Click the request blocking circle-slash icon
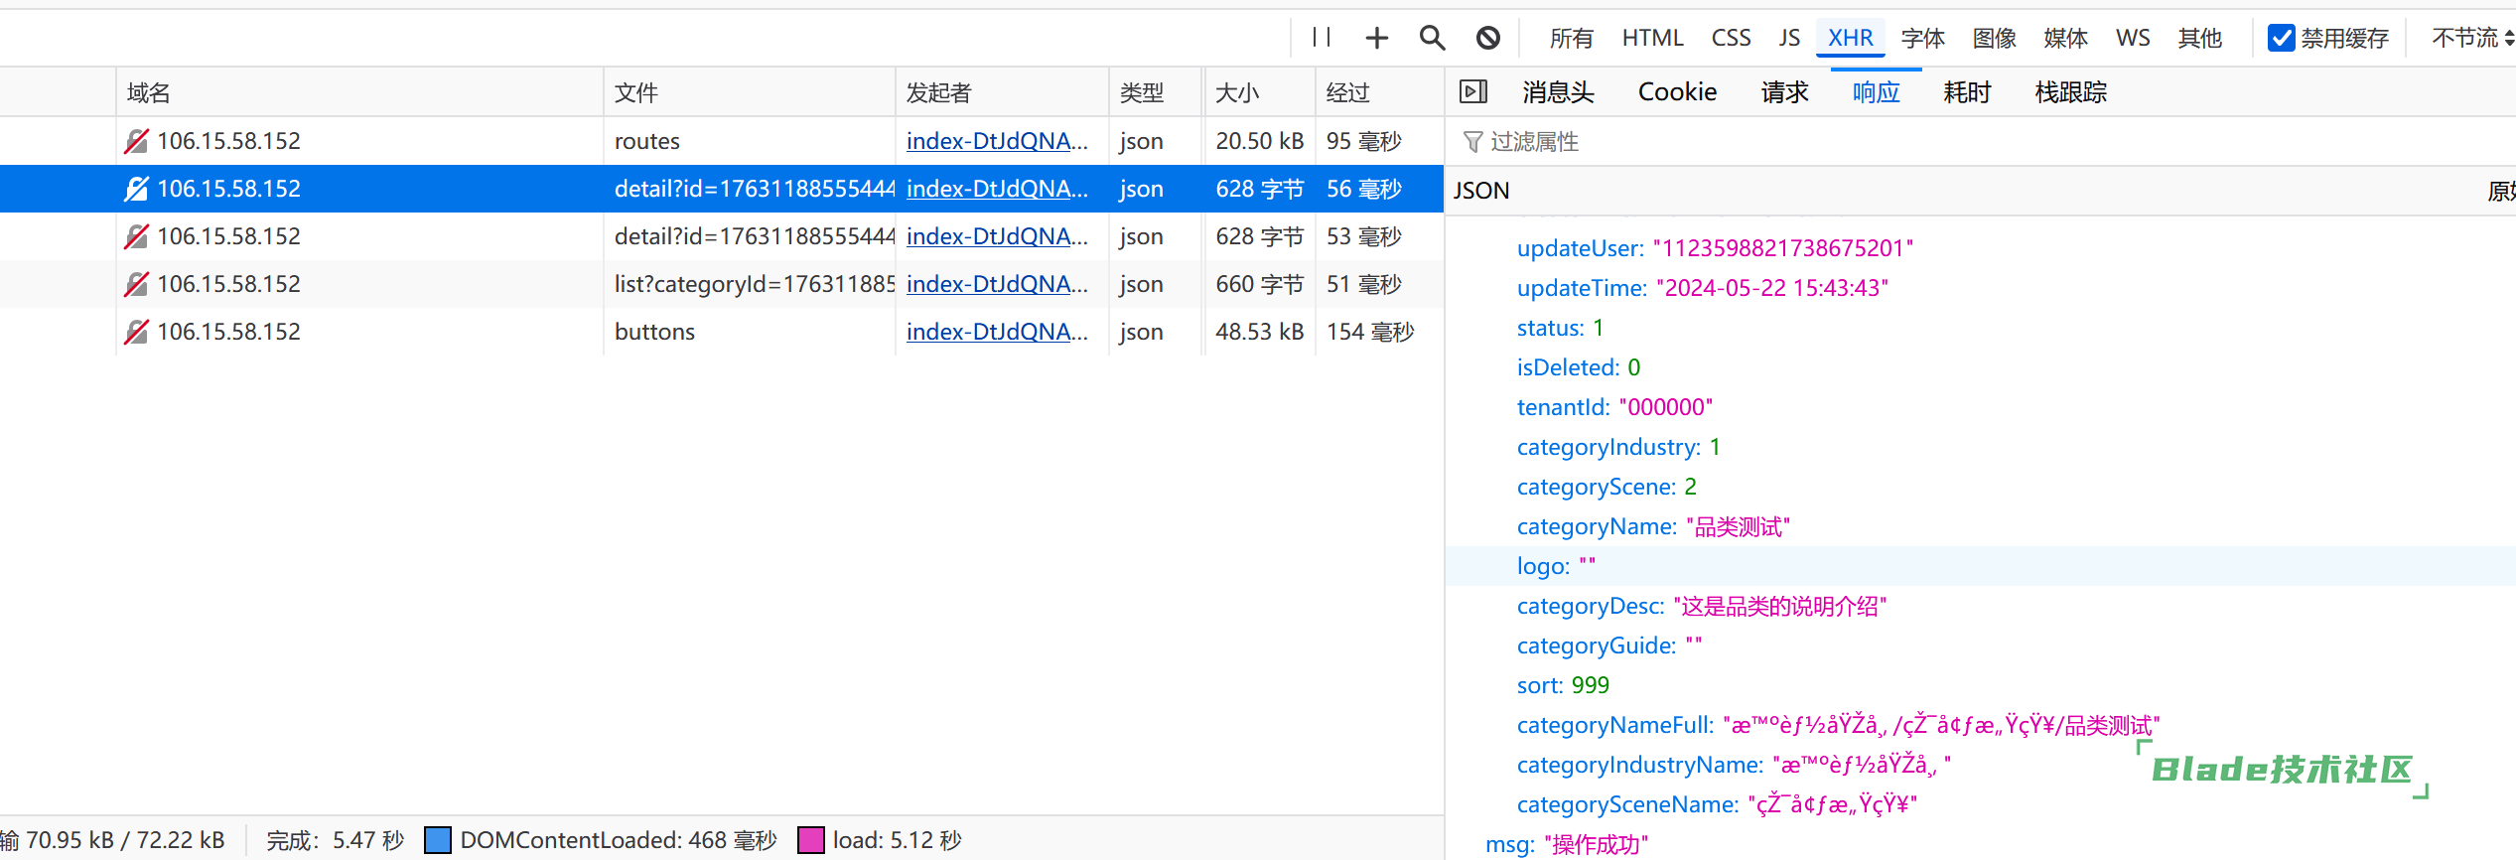Viewport: 2516px width, 860px height. (x=1487, y=38)
